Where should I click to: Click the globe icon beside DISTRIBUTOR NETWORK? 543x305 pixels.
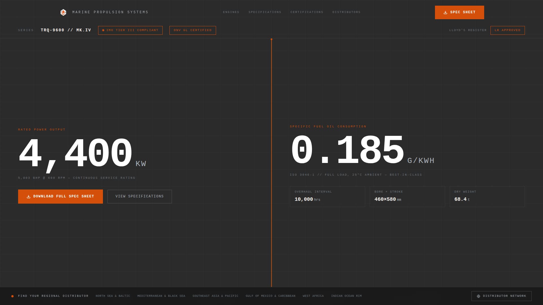[x=479, y=296]
